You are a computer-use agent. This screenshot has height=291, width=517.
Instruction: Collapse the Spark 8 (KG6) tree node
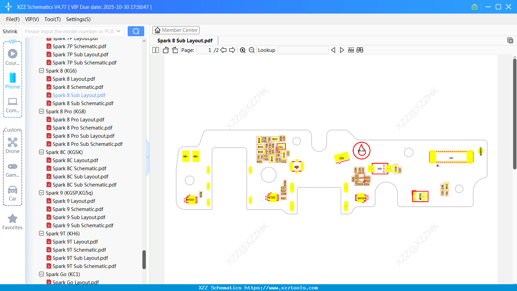click(x=41, y=71)
